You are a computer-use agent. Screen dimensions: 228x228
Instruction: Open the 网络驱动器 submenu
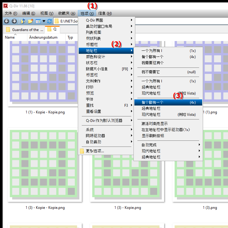coord(107,136)
